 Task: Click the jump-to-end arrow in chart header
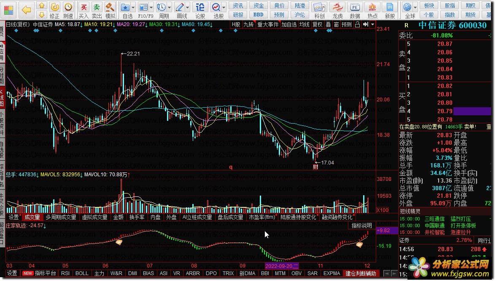pyautogui.click(x=366, y=24)
